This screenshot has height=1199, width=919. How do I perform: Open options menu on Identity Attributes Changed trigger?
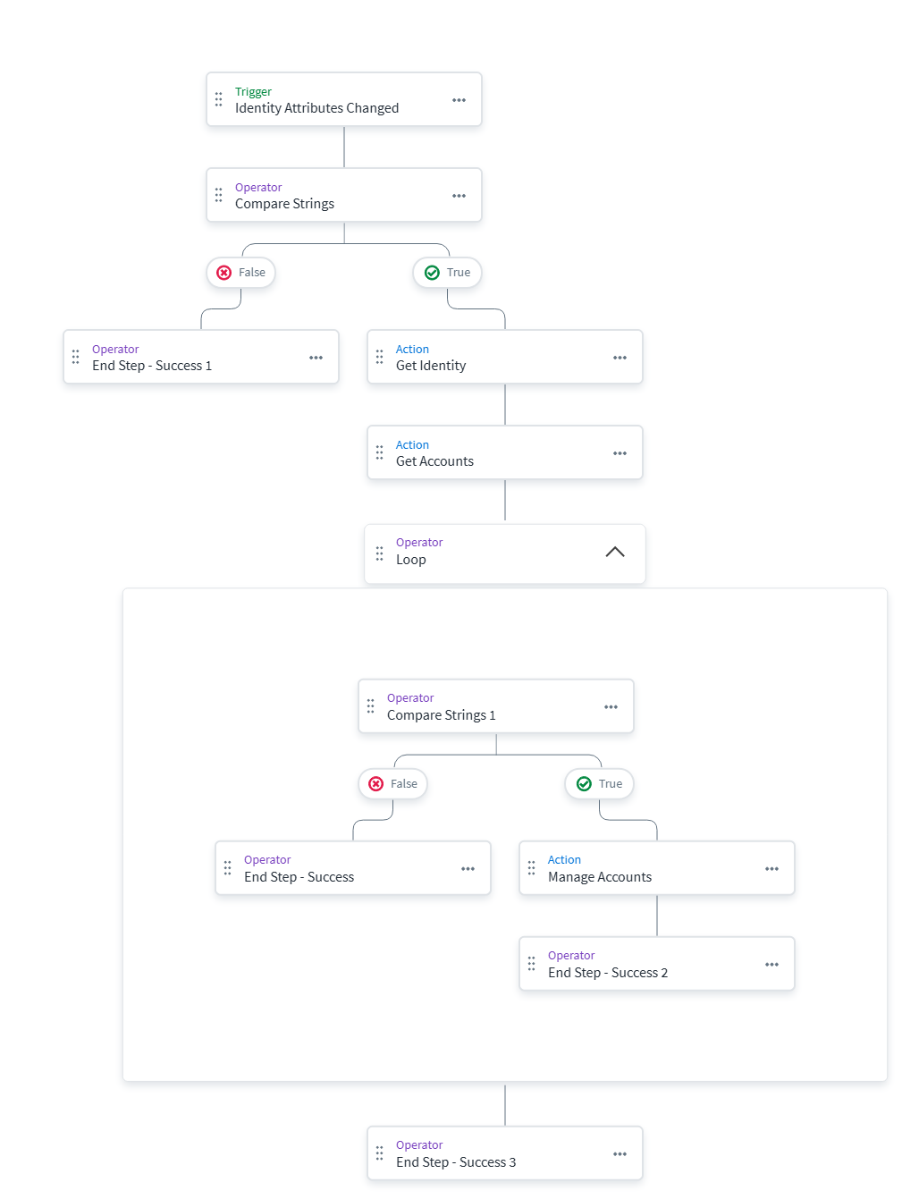click(x=459, y=100)
